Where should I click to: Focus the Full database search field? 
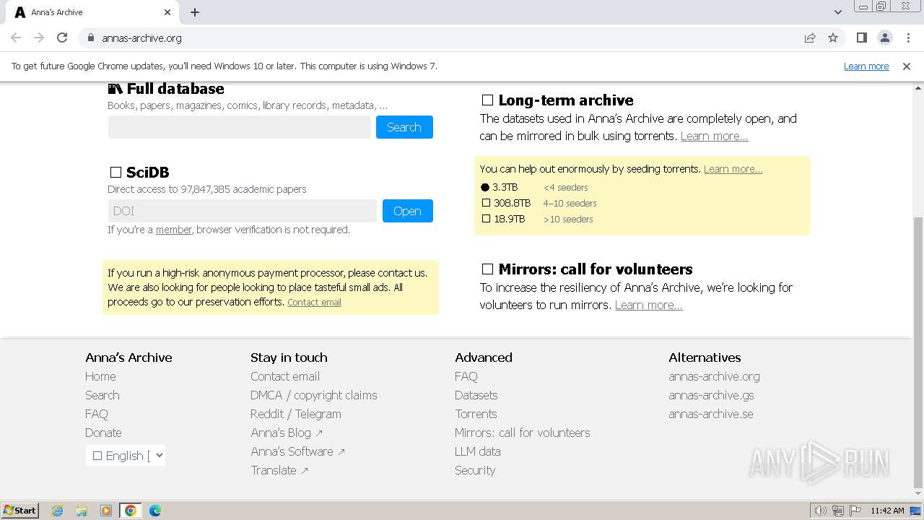click(239, 127)
